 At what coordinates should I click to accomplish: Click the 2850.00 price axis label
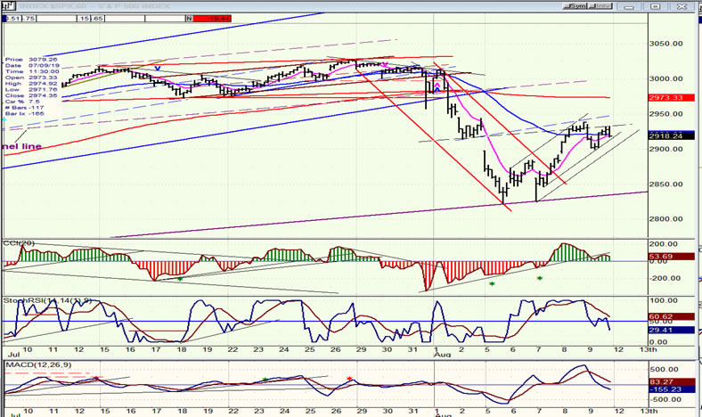[666, 184]
